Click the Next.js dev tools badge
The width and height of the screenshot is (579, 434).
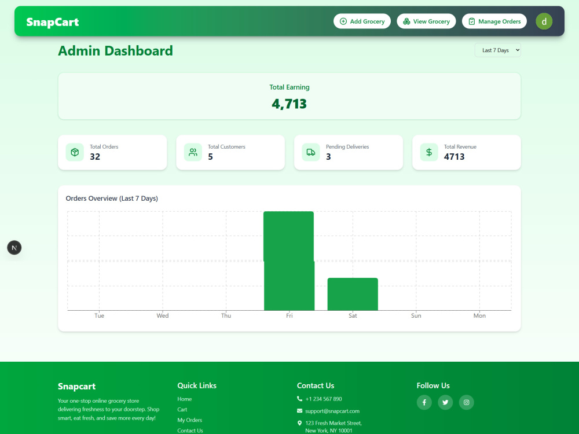pyautogui.click(x=14, y=248)
